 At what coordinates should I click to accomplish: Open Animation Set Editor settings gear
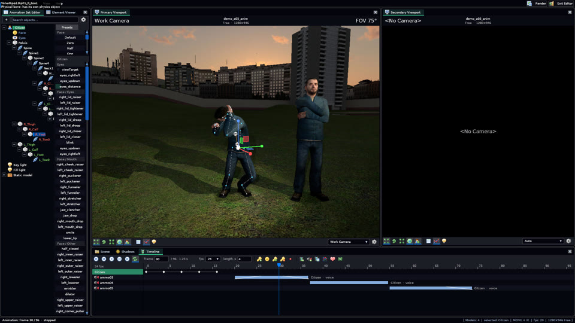[x=84, y=20]
